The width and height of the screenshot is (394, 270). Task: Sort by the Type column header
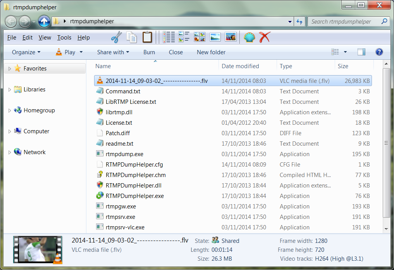click(306, 66)
